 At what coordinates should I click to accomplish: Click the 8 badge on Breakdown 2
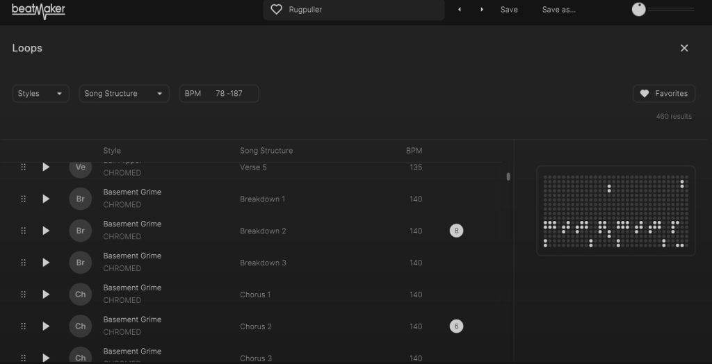[456, 231]
